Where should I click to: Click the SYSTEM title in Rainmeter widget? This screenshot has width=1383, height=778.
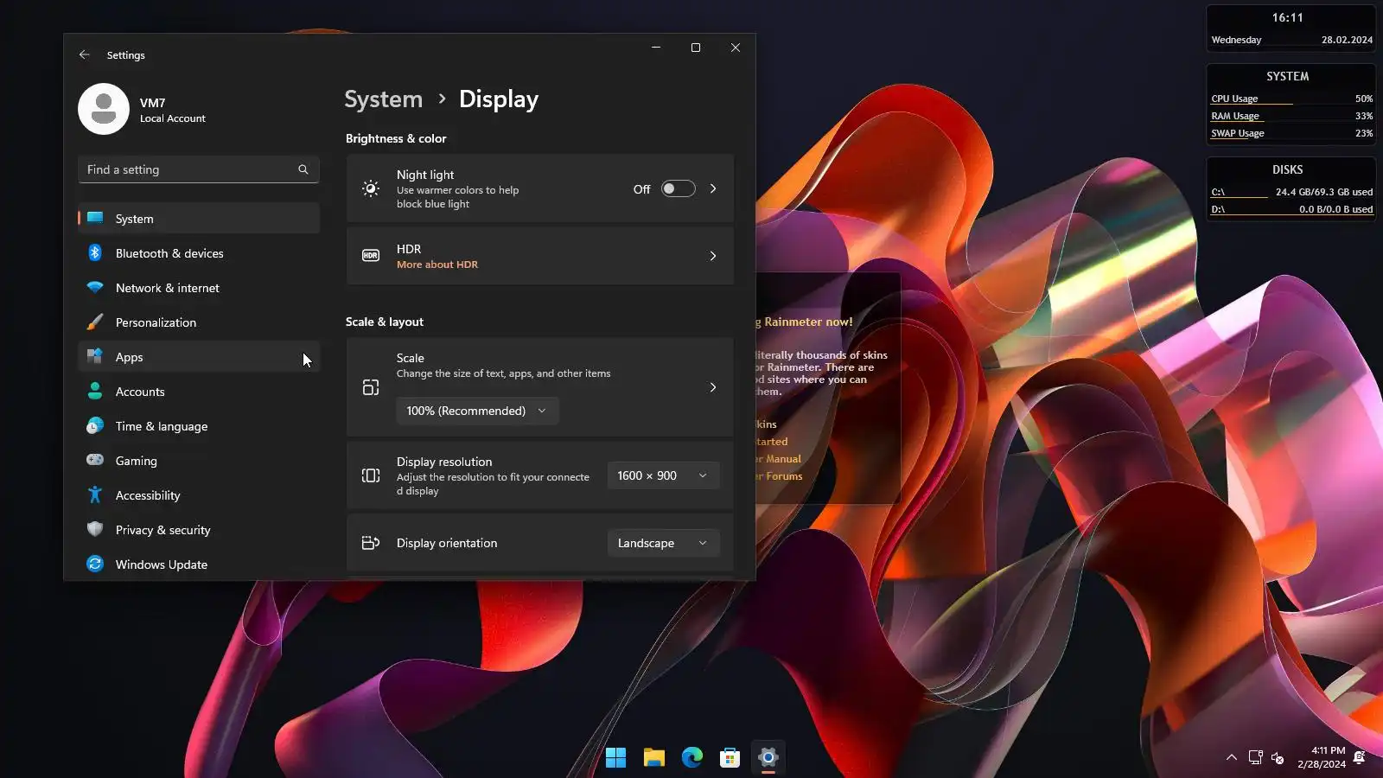coord(1287,76)
